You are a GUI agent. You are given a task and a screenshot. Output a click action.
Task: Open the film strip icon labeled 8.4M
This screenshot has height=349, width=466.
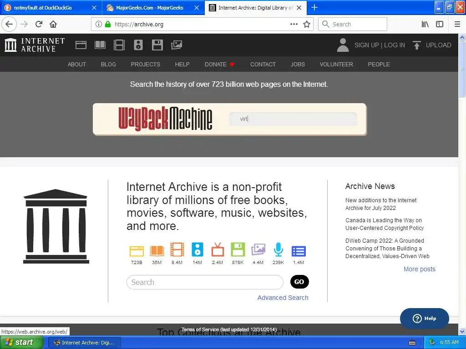pyautogui.click(x=177, y=249)
